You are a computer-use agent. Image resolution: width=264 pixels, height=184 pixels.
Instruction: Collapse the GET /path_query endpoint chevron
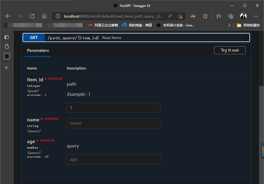click(246, 38)
